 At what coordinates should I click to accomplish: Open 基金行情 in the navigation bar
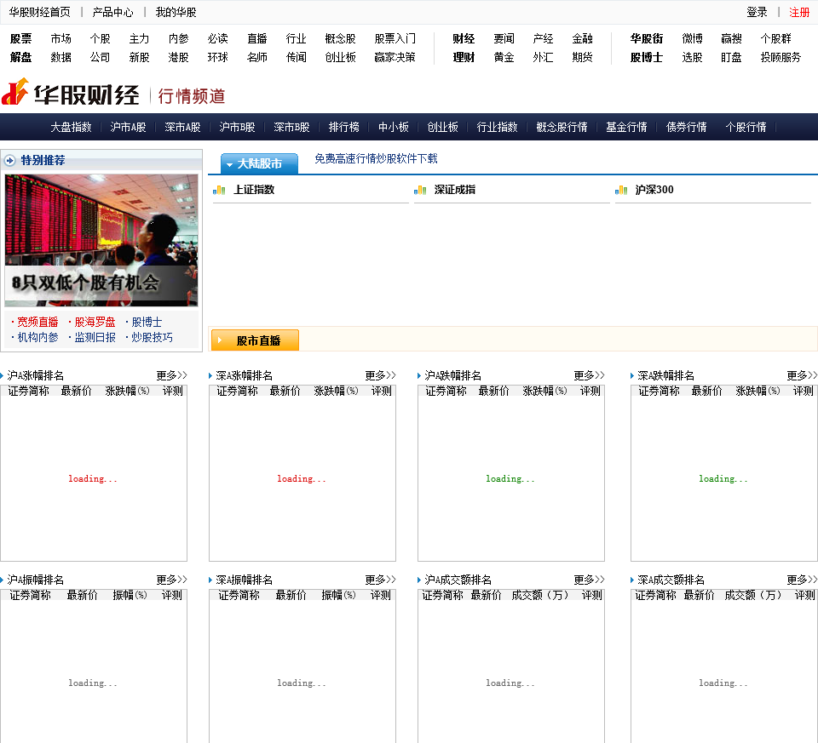coord(626,127)
